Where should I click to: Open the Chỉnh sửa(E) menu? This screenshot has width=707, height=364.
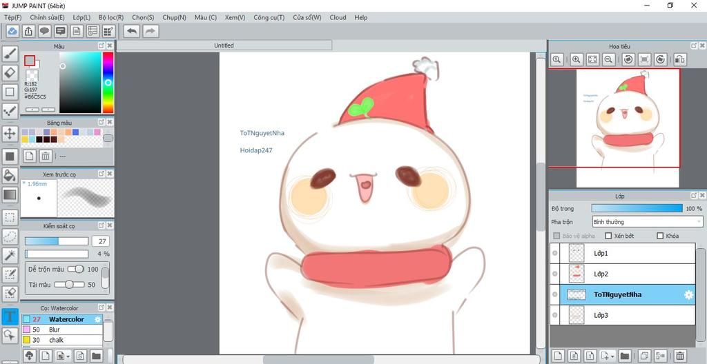pyautogui.click(x=48, y=17)
